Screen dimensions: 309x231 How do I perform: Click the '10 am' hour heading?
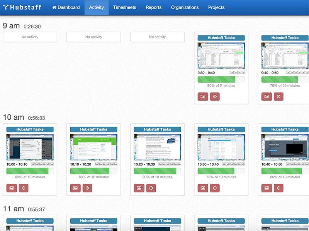(14, 117)
